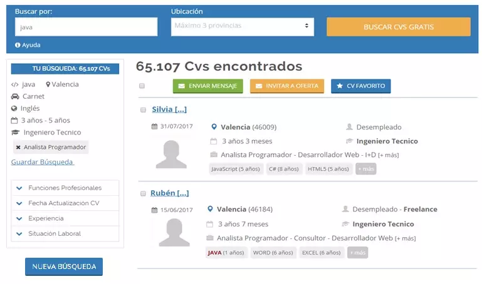
Task: Click the EXCEL (6 años) skill tag
Action: [x=322, y=253]
